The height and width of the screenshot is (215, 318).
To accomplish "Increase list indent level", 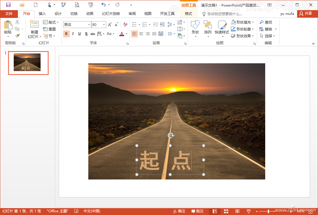I will click(162, 24).
